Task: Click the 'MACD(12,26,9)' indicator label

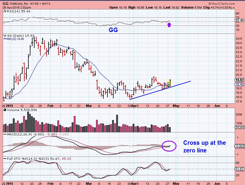Action: click(20, 134)
